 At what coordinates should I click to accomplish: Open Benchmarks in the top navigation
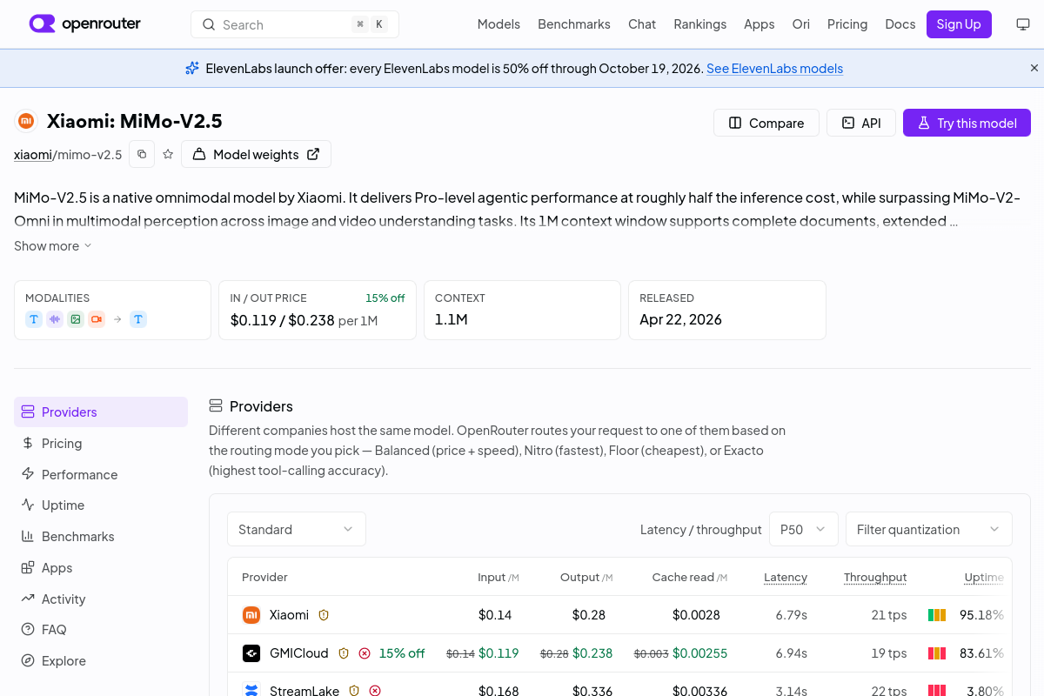[574, 24]
